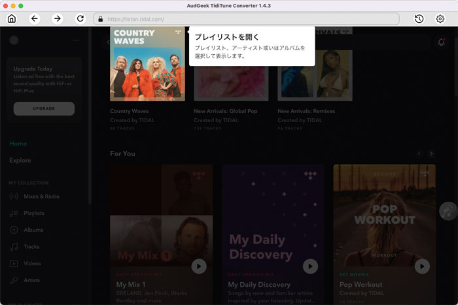Select Home in the sidebar
Image resolution: width=458 pixels, height=305 pixels.
(x=18, y=144)
